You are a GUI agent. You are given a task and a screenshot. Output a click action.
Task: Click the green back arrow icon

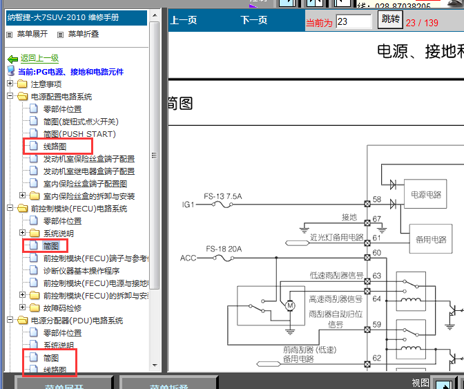[12, 59]
